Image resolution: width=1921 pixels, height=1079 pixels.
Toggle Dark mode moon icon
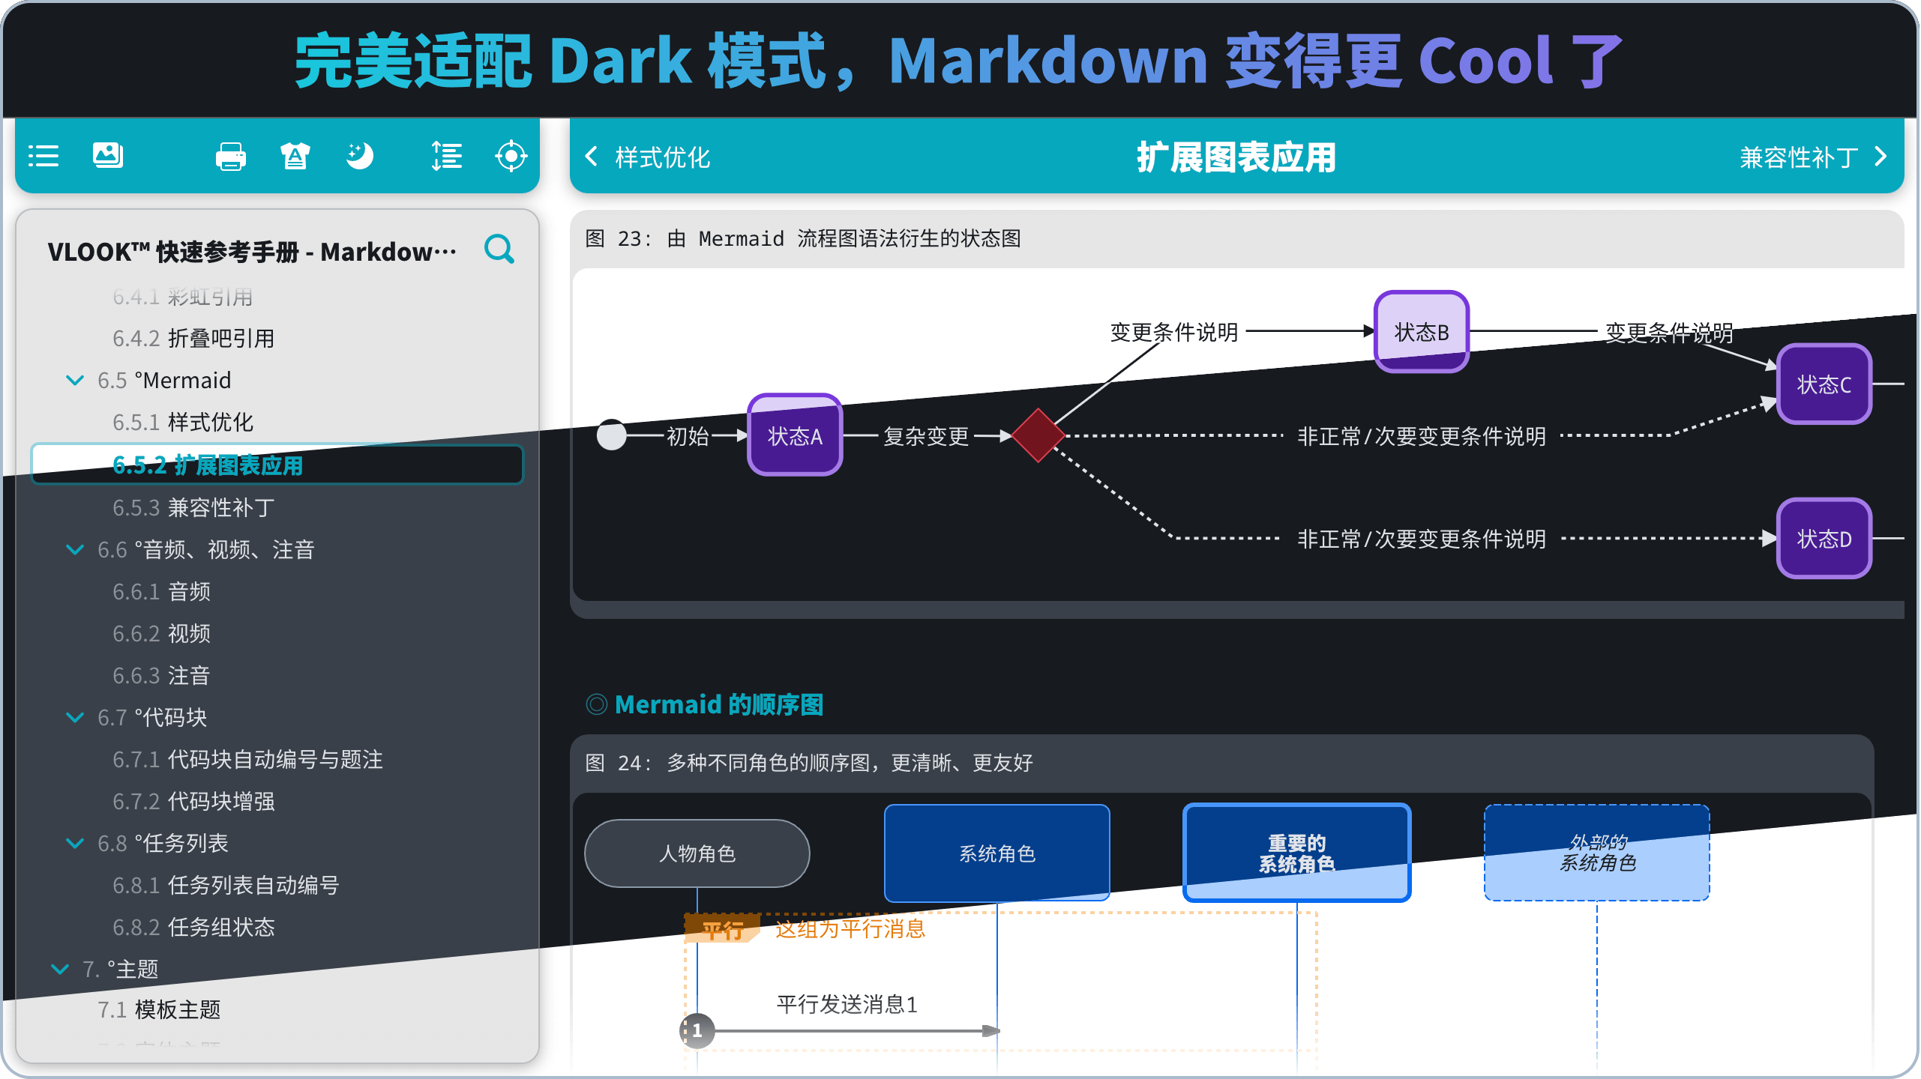[x=360, y=156]
